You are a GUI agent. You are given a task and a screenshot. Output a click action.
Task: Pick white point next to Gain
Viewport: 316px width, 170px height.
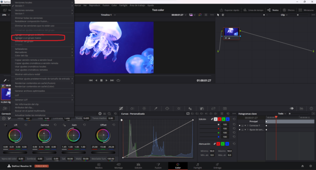coord(64,125)
